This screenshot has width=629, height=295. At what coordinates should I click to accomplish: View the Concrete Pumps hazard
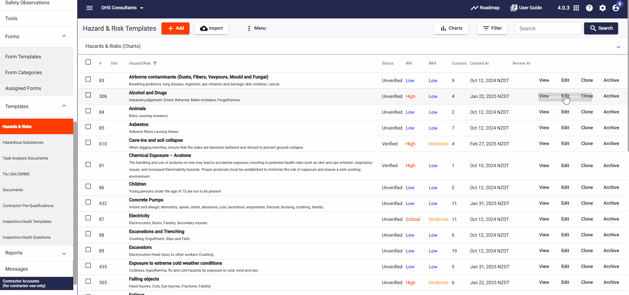[544, 203]
